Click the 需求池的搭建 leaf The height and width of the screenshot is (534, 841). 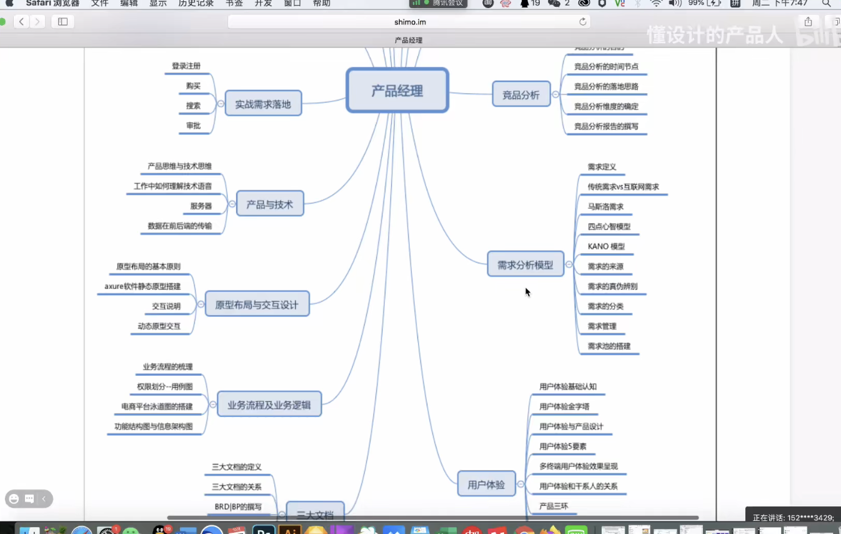tap(609, 346)
